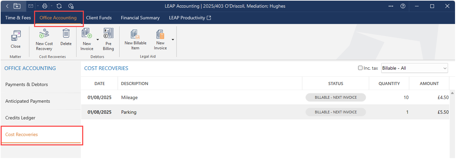
Task: Click the New Cost Recovery ribbon icon
Action: point(44,34)
